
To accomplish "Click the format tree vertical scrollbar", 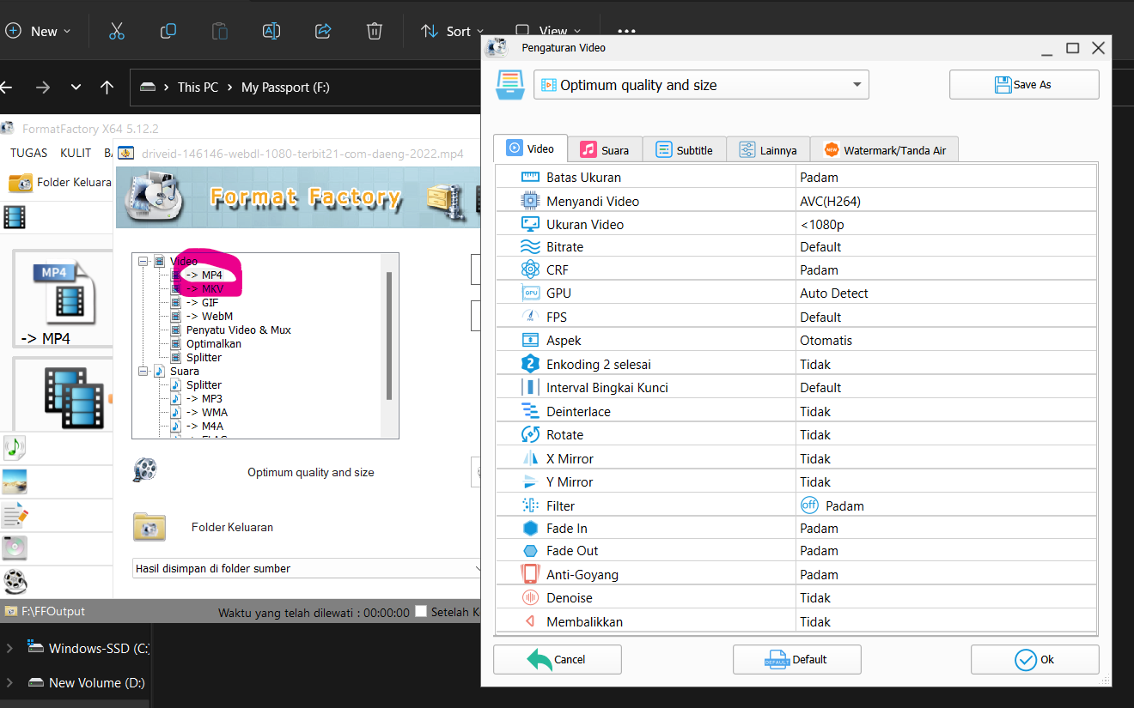I will pyautogui.click(x=389, y=336).
